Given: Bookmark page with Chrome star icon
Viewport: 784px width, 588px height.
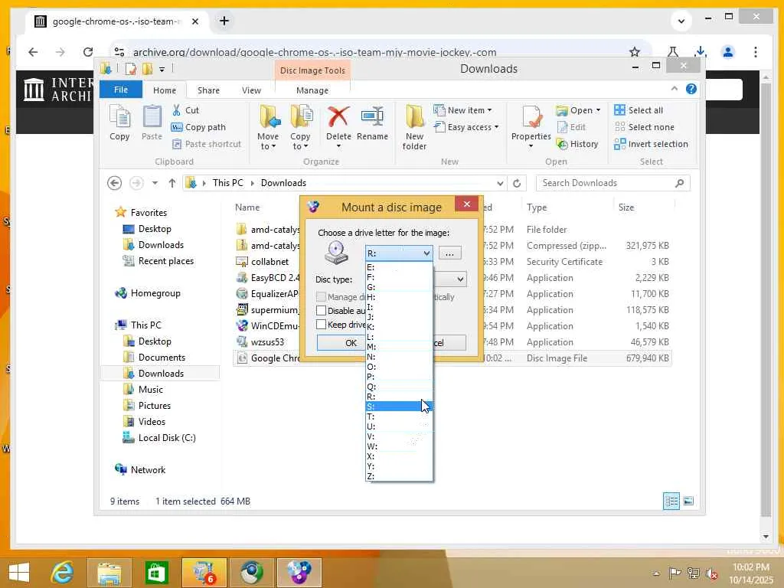Looking at the screenshot, I should 635,52.
